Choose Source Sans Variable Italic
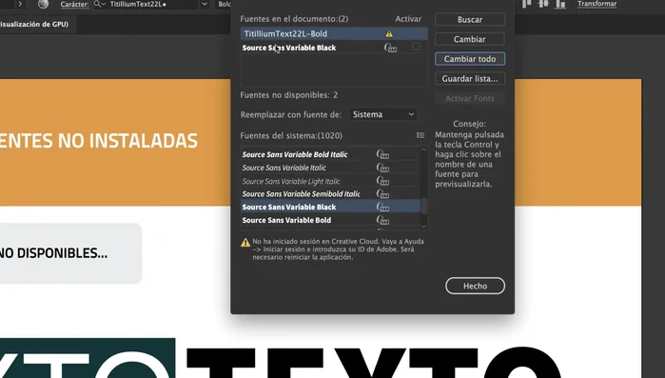The image size is (665, 378). [x=330, y=168]
